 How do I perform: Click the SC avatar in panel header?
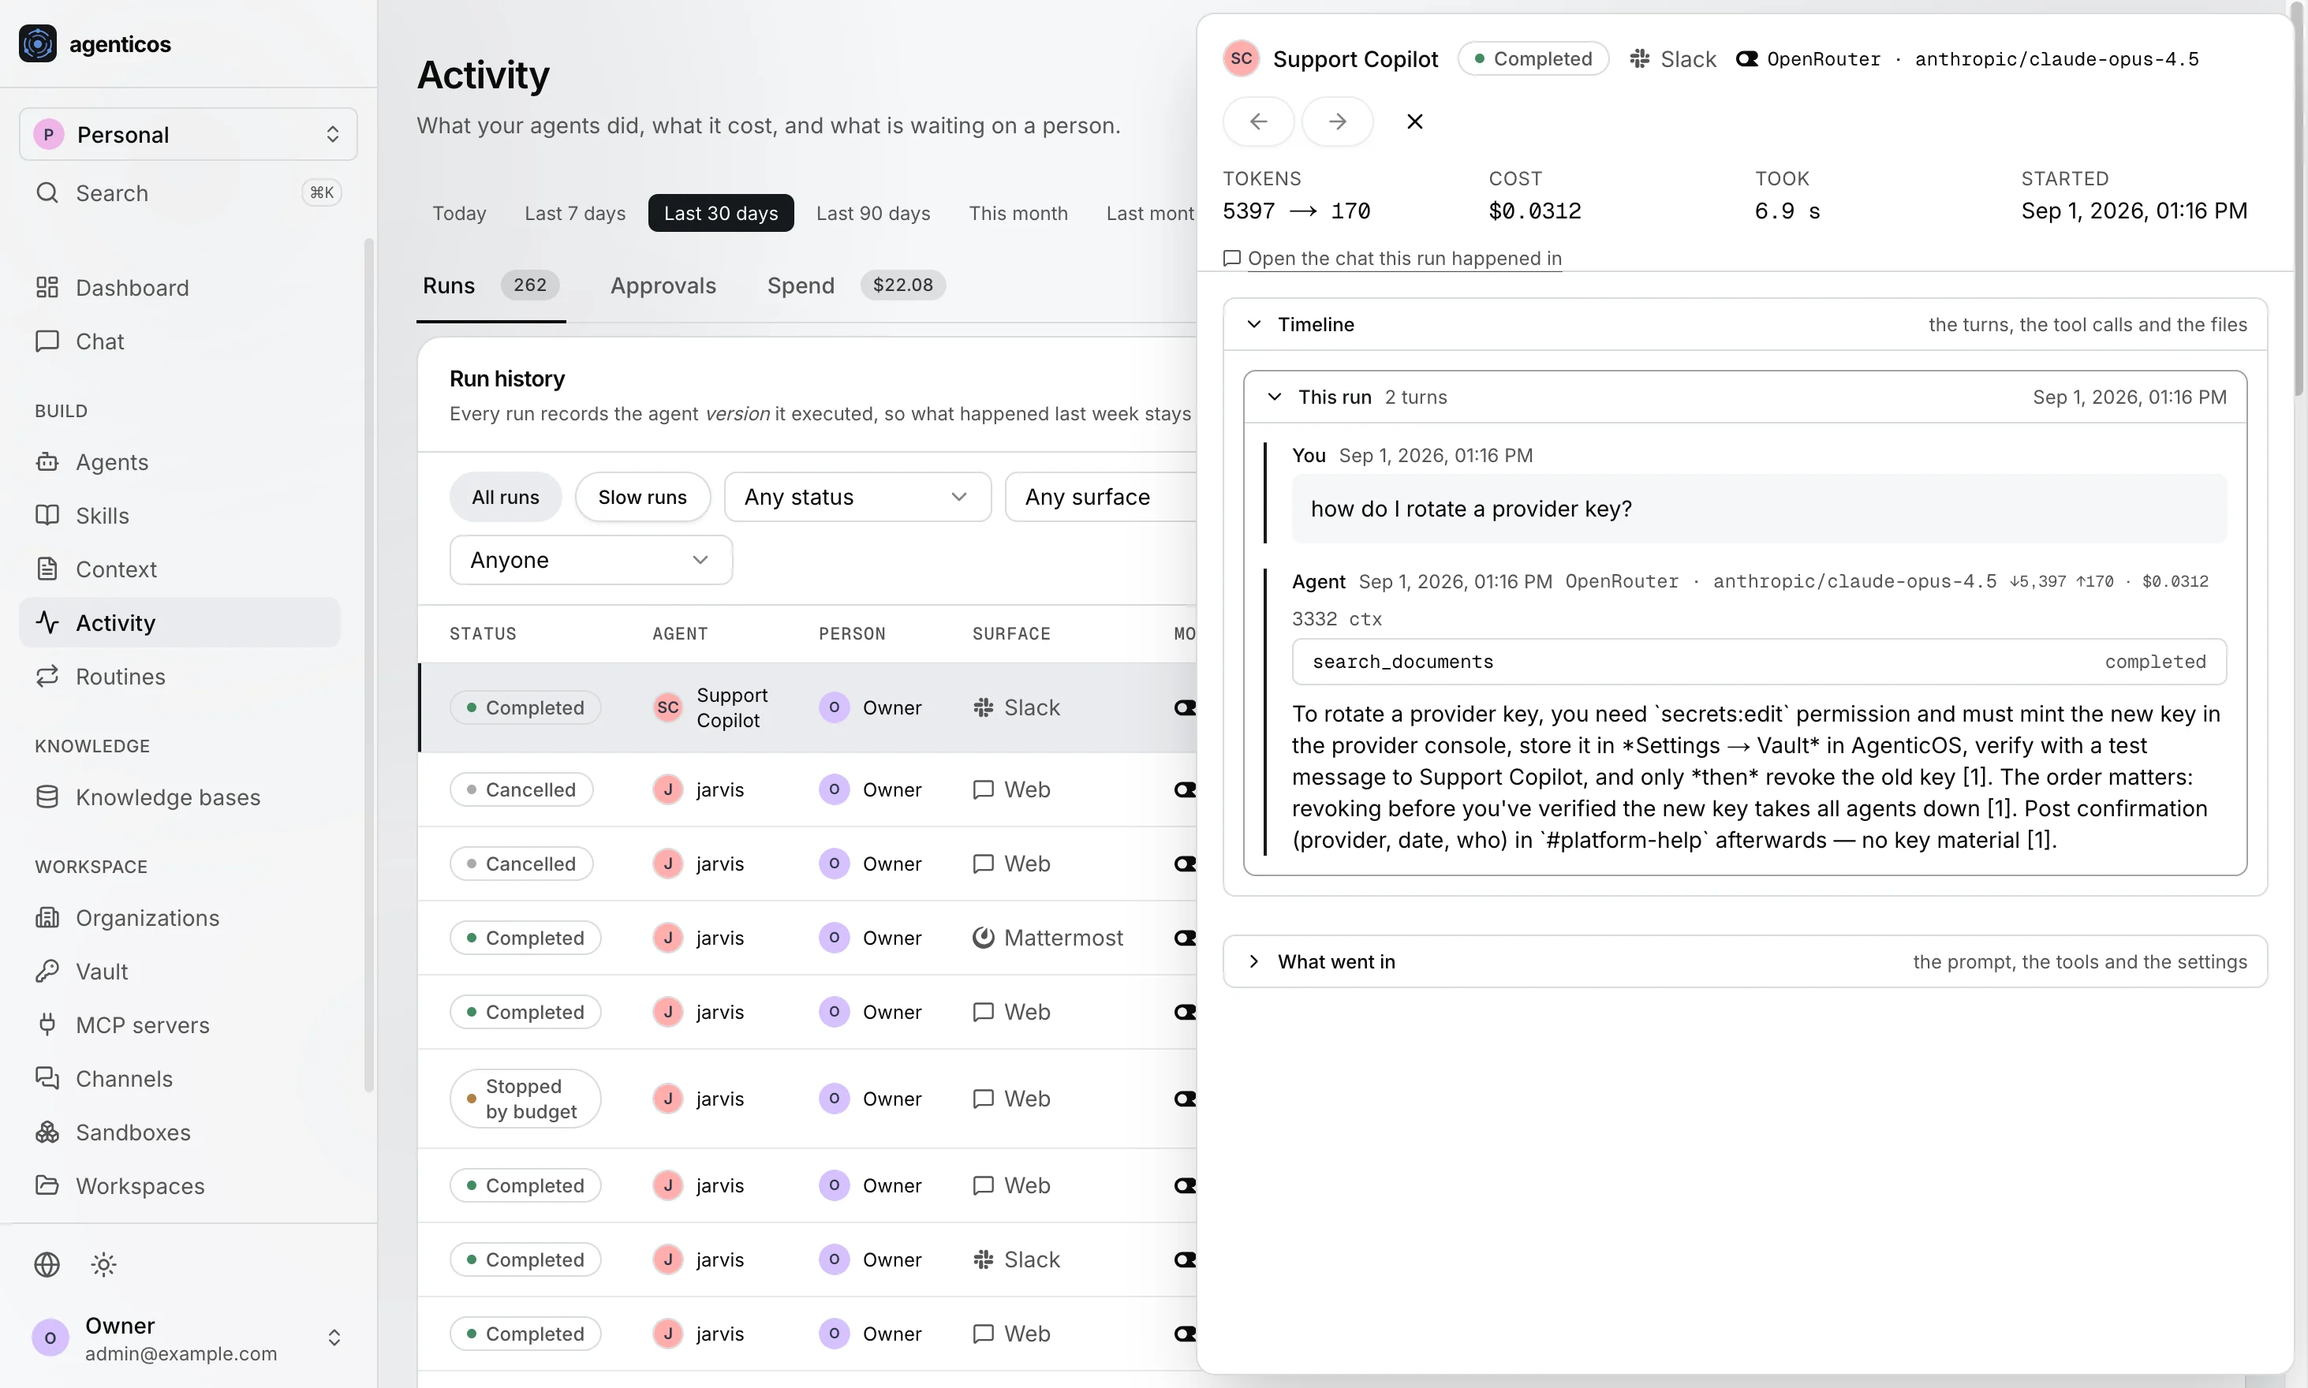click(x=1242, y=59)
